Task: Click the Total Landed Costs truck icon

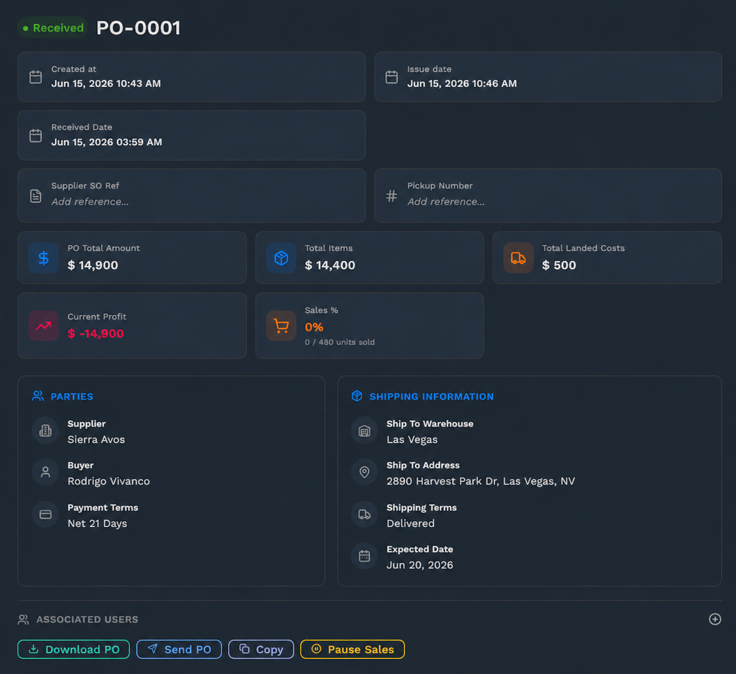Action: point(518,258)
